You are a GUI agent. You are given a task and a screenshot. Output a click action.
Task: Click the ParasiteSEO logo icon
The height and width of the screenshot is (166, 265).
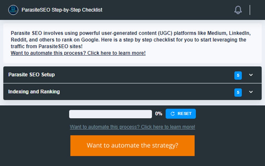[13, 10]
